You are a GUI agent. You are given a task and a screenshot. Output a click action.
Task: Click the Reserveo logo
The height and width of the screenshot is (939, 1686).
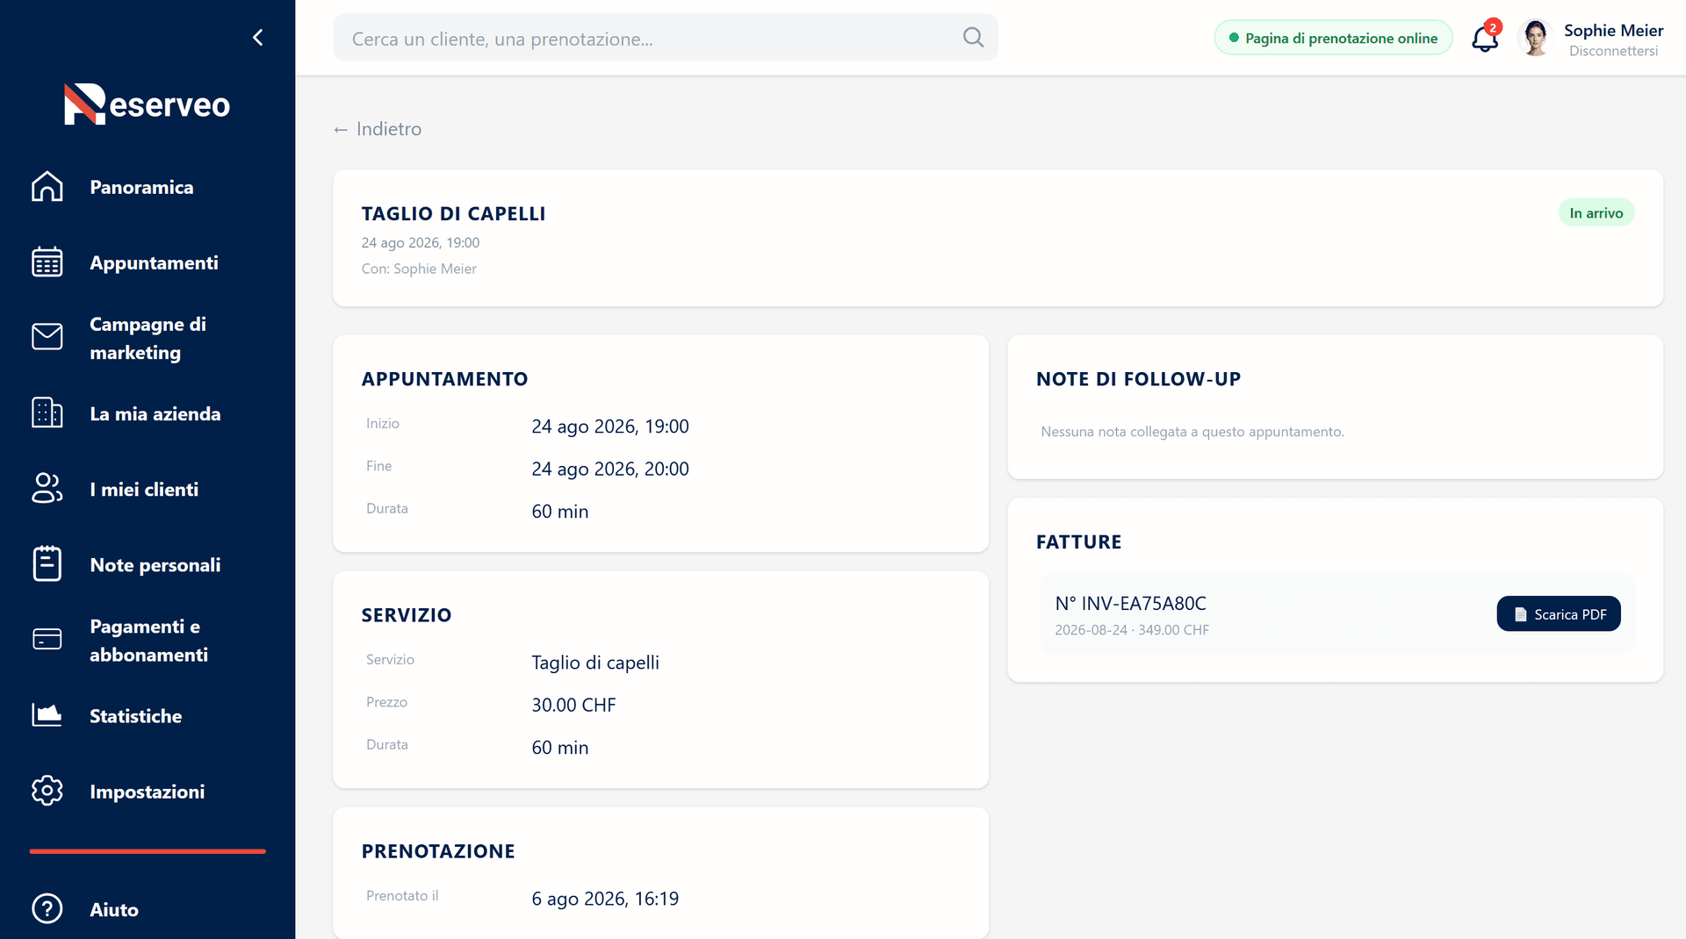point(147,104)
